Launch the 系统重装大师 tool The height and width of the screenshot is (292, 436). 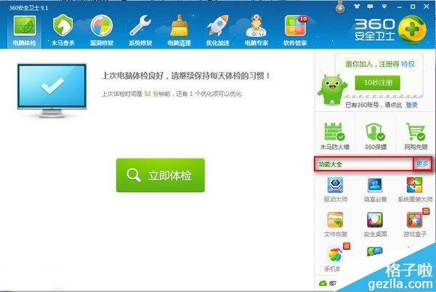pos(415,190)
